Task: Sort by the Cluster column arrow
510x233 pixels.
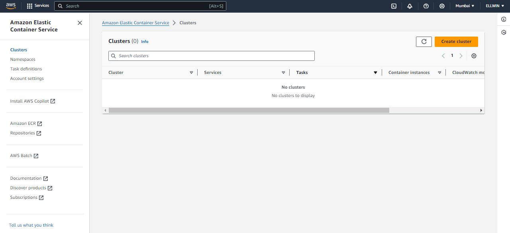Action: 191,73
